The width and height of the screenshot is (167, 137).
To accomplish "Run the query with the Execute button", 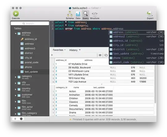I will tap(16, 15).
